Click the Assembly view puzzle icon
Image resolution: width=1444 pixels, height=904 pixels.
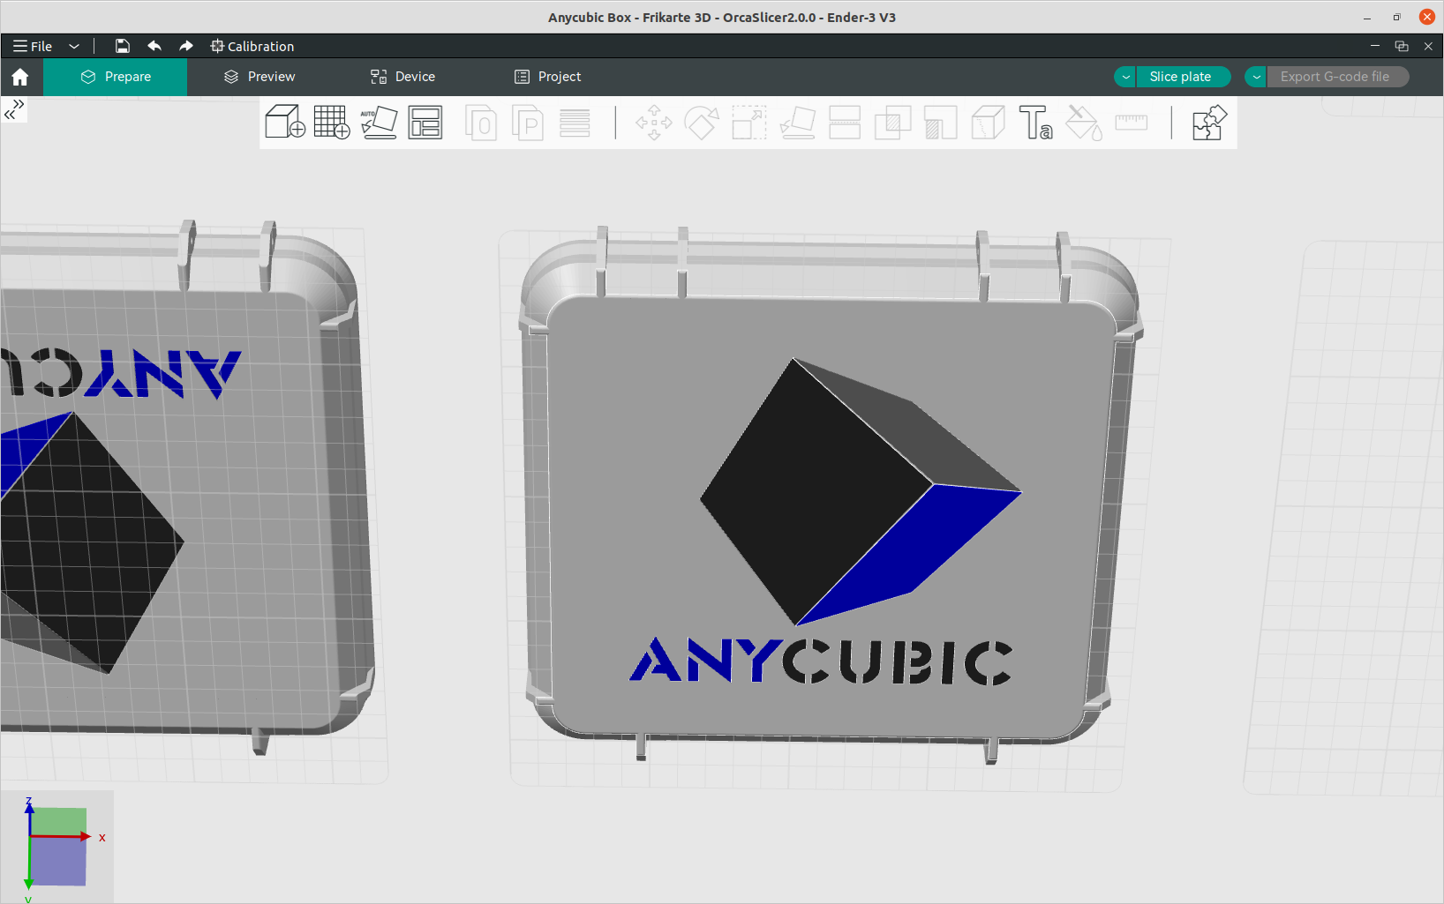[1208, 123]
